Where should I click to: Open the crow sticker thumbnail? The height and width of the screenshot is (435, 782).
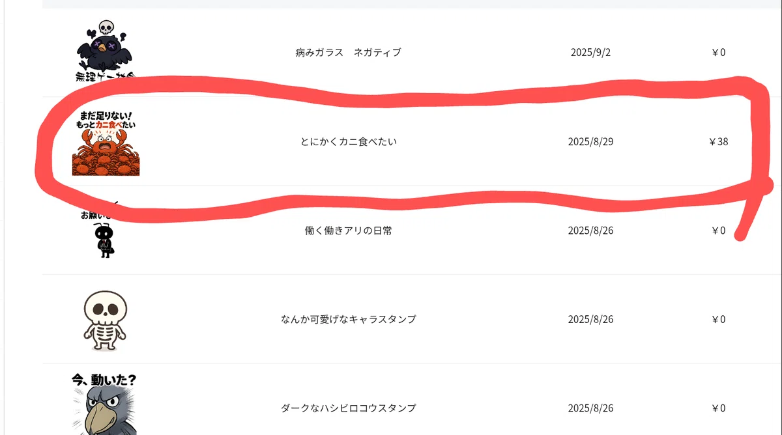point(106,51)
